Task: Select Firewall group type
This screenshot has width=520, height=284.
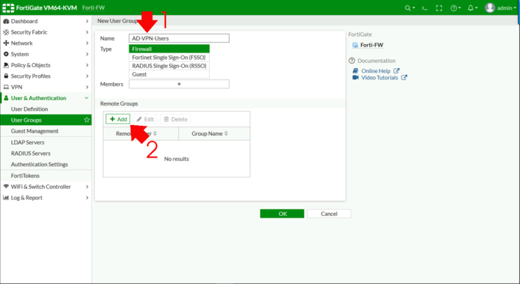Action: [169, 49]
